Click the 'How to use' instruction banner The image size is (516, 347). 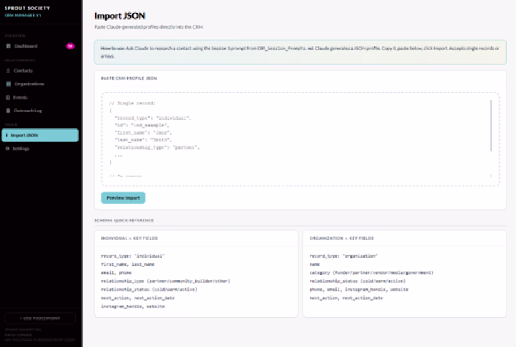[300, 52]
